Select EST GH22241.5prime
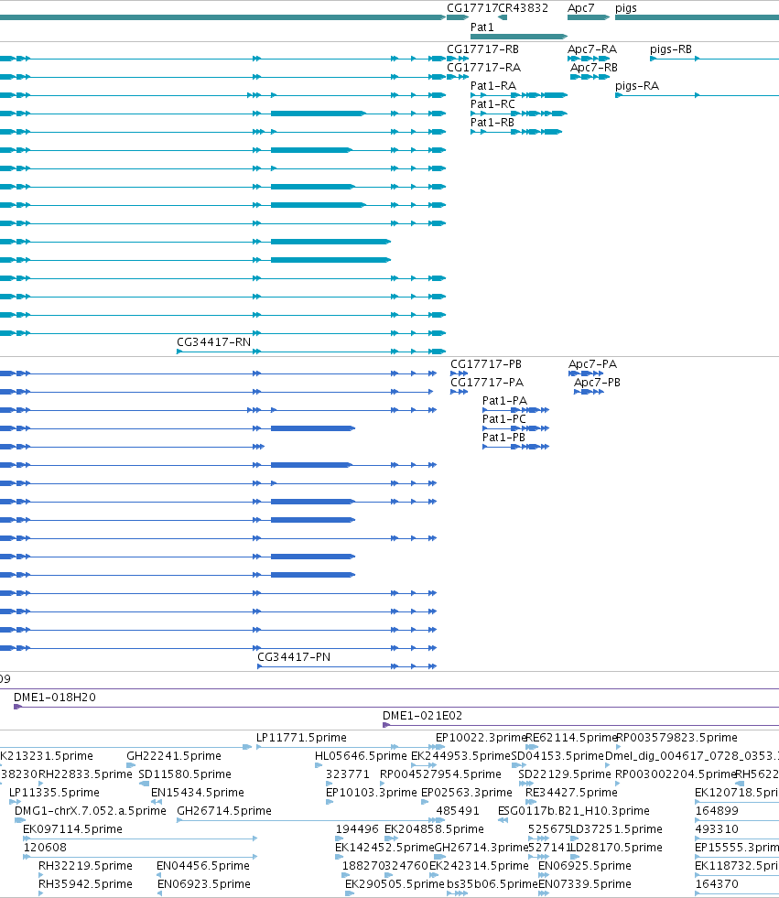The width and height of the screenshot is (779, 898). (174, 756)
